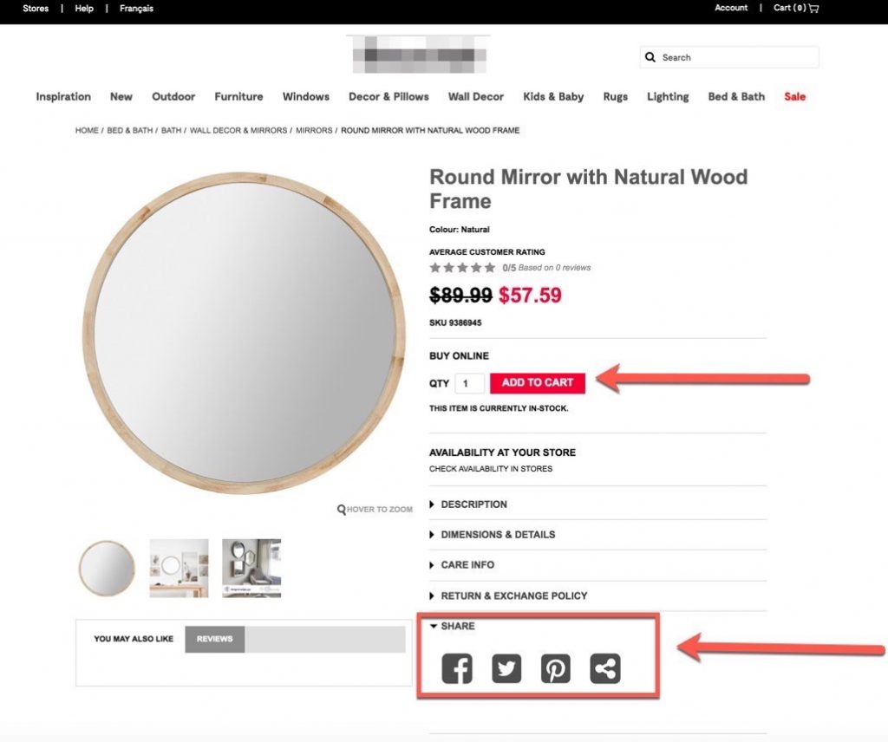Viewport: 888px width, 742px height.
Task: Open the shopping cart icon
Action: [813, 9]
